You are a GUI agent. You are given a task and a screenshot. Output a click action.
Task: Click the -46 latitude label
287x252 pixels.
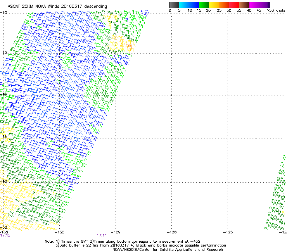pos(3,137)
